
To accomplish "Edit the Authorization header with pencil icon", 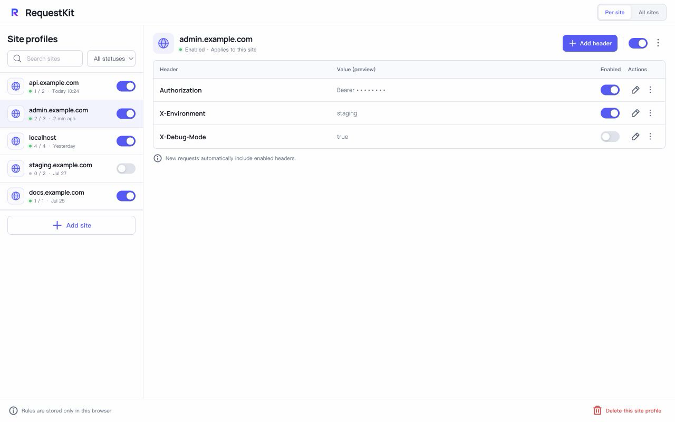I will point(635,90).
